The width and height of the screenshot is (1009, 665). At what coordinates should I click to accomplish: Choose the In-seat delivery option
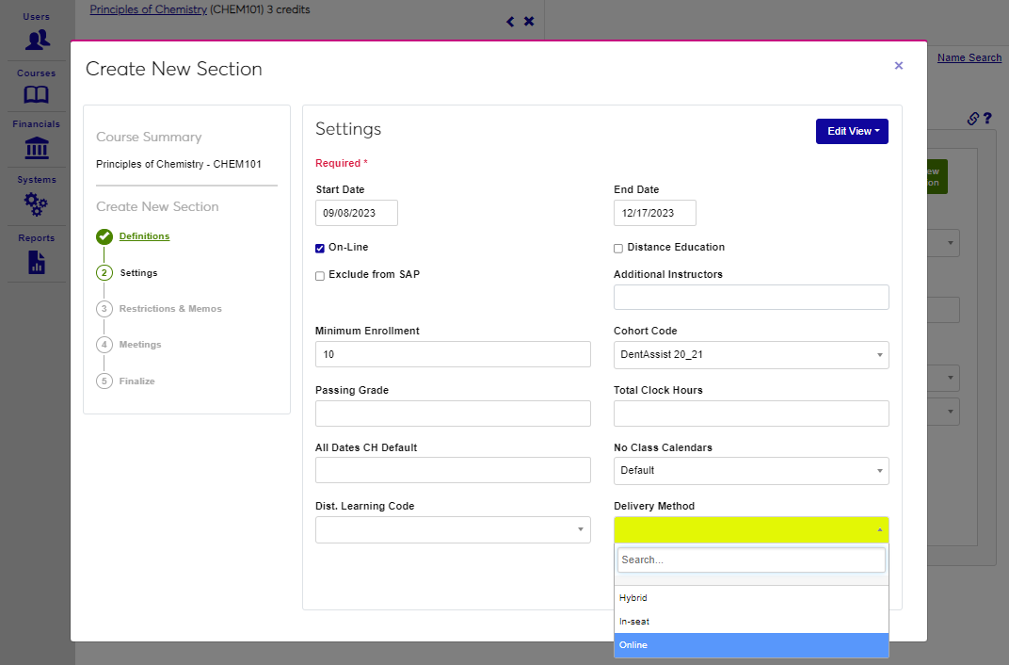coord(634,622)
